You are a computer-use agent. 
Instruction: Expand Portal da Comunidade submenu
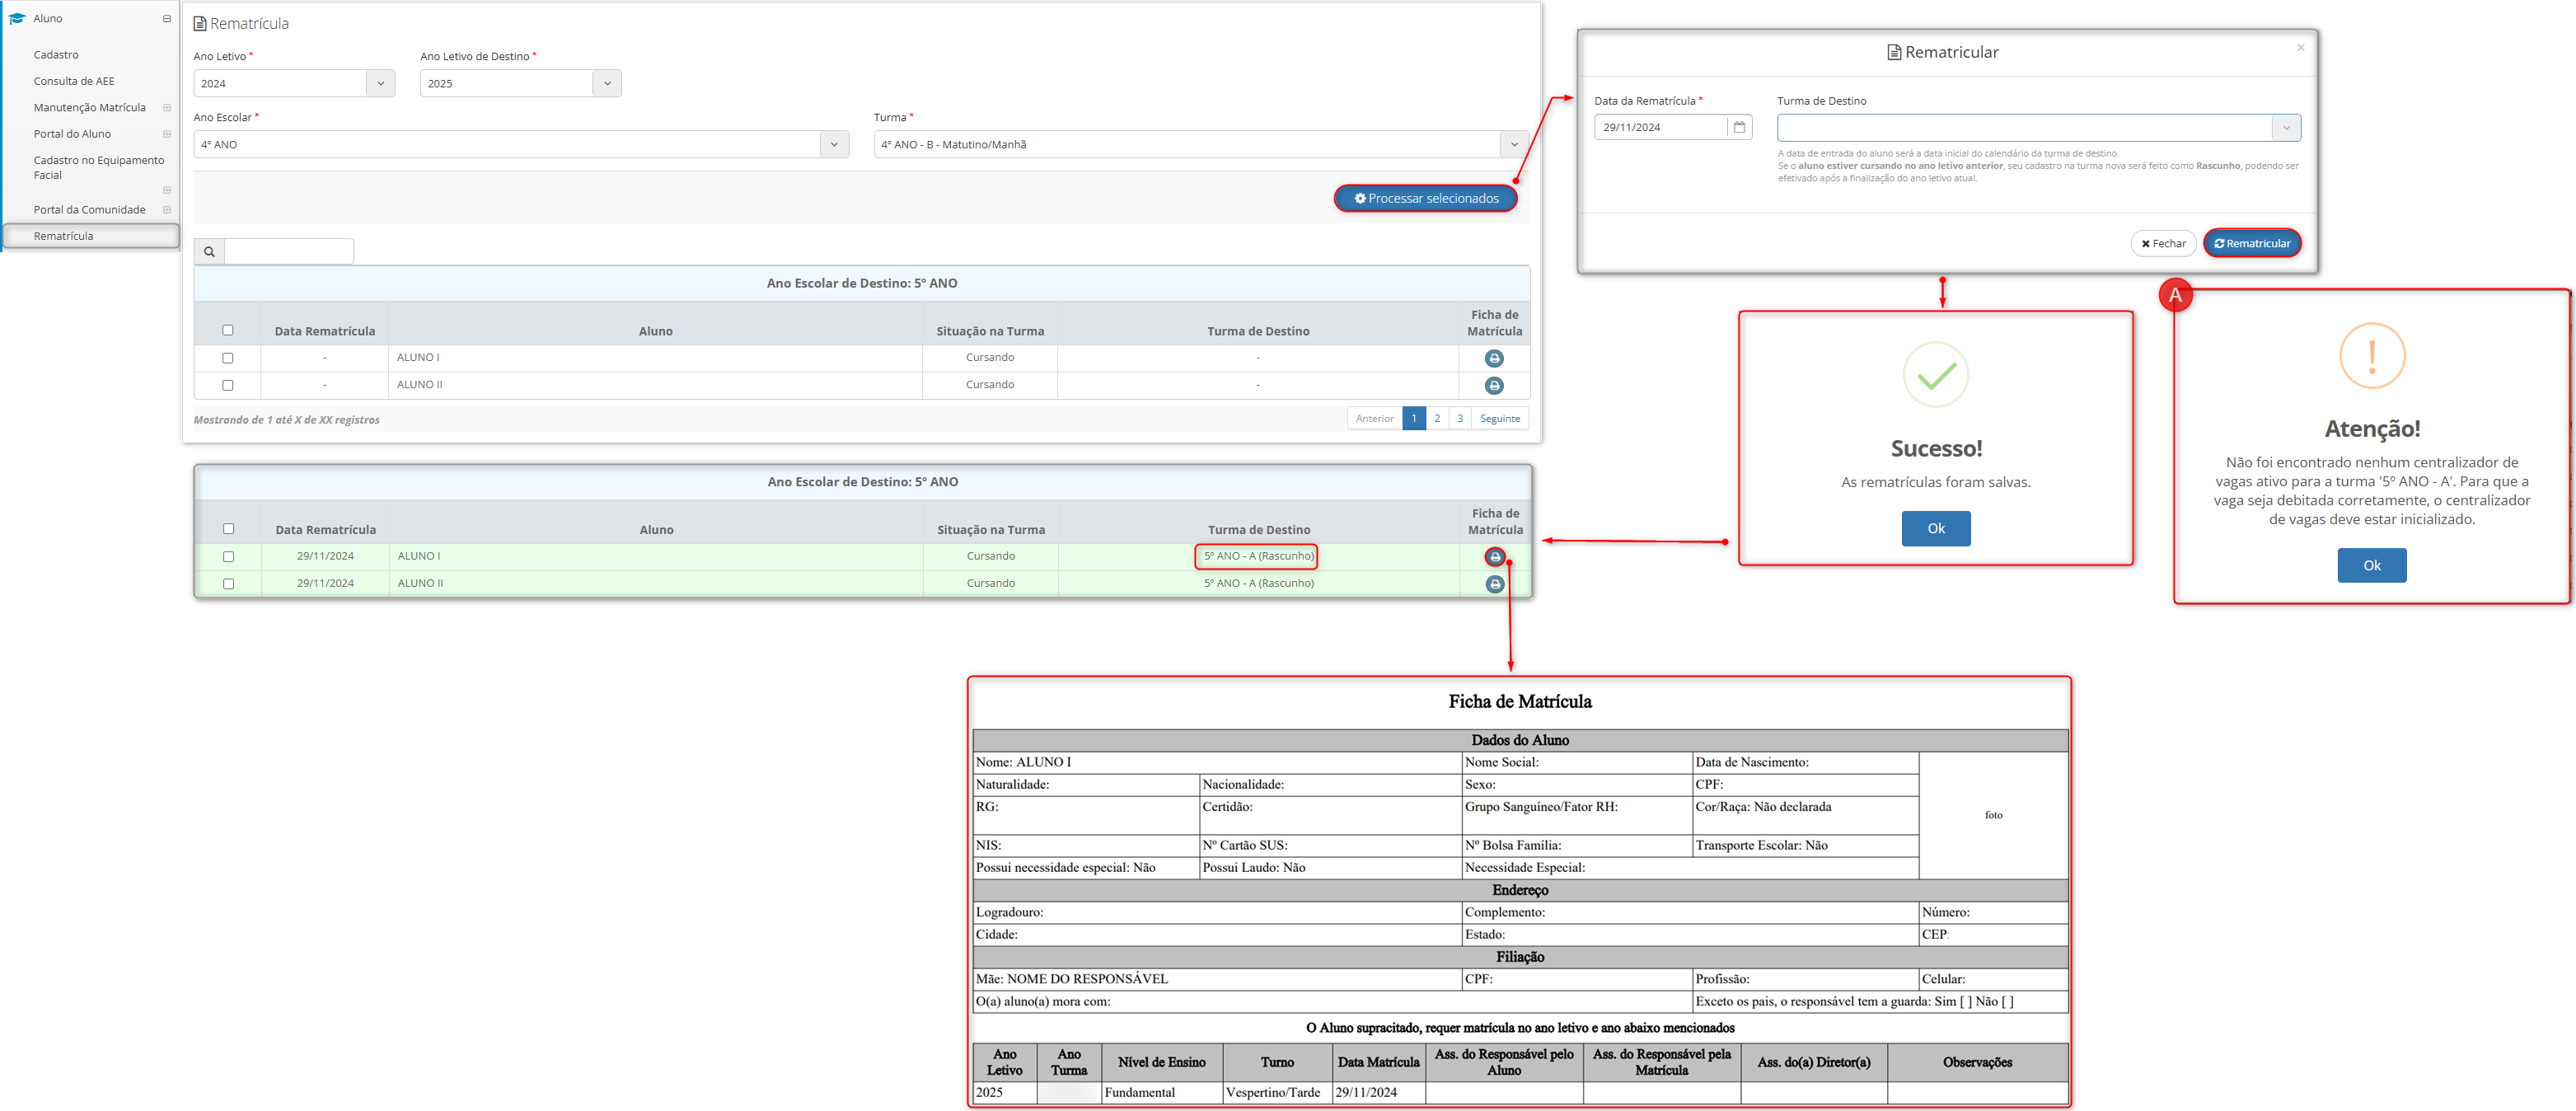point(167,210)
